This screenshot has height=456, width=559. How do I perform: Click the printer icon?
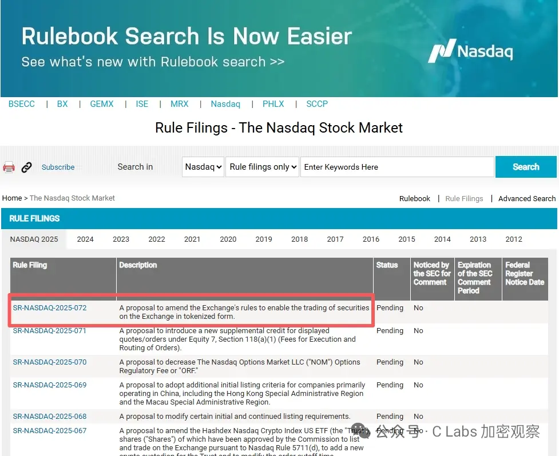coord(9,167)
